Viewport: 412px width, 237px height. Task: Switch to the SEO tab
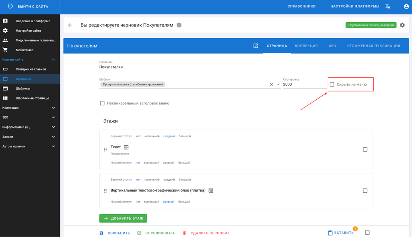point(332,46)
